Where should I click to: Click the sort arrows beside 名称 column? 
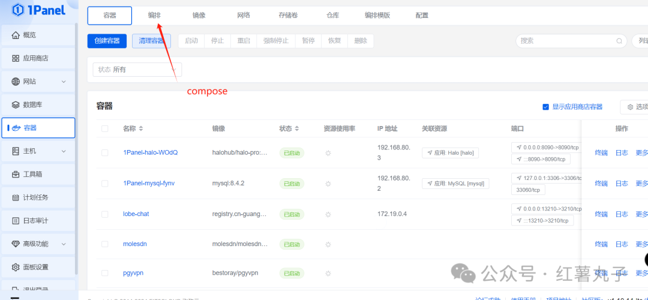141,128
